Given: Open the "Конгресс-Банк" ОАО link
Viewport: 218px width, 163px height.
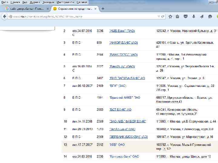Looking at the screenshot, I should [124, 156].
